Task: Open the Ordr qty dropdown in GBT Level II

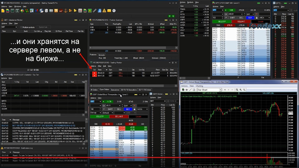Action: pyautogui.click(x=100, y=113)
